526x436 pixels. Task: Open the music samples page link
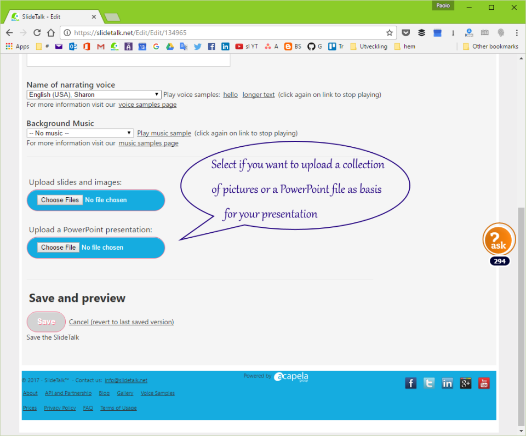(148, 143)
